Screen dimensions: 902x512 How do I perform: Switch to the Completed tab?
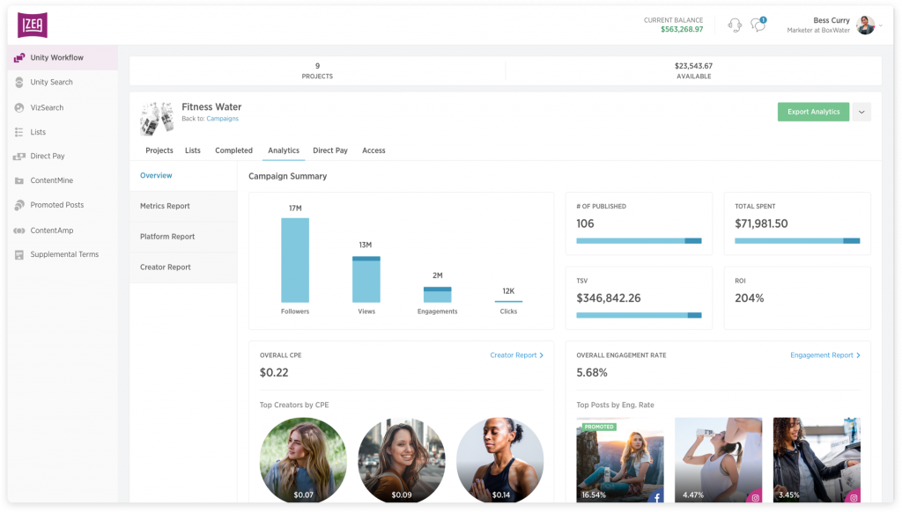[x=233, y=150]
